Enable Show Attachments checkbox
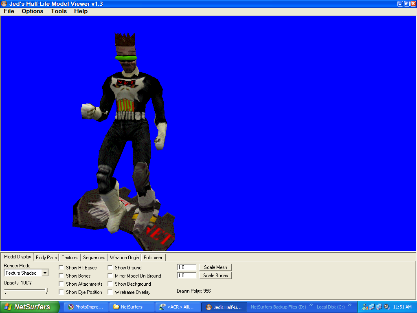The height and width of the screenshot is (313, 417). tap(61, 284)
